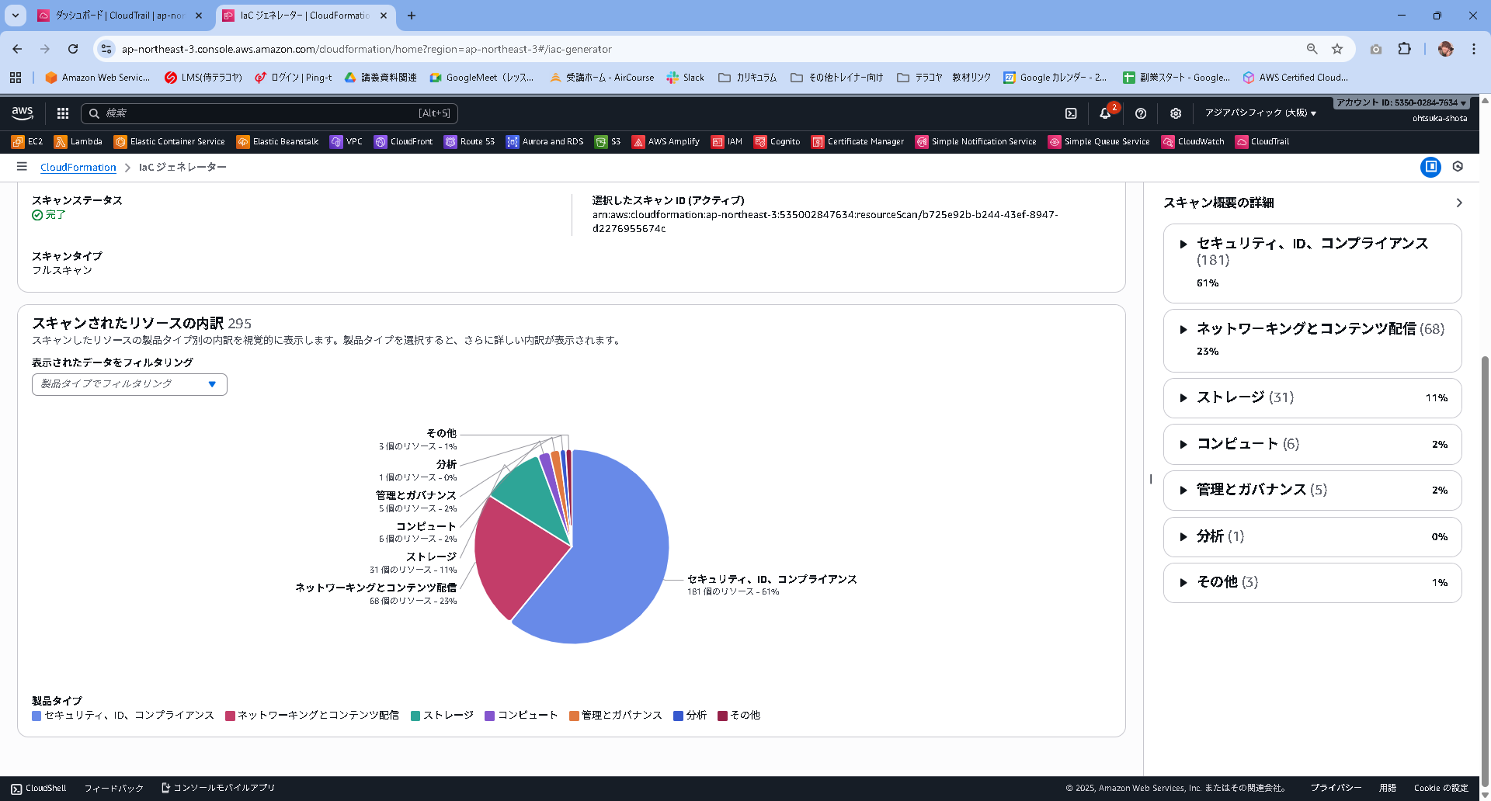
Task: Click the vertical split-panel resize handle
Action: 1151,479
